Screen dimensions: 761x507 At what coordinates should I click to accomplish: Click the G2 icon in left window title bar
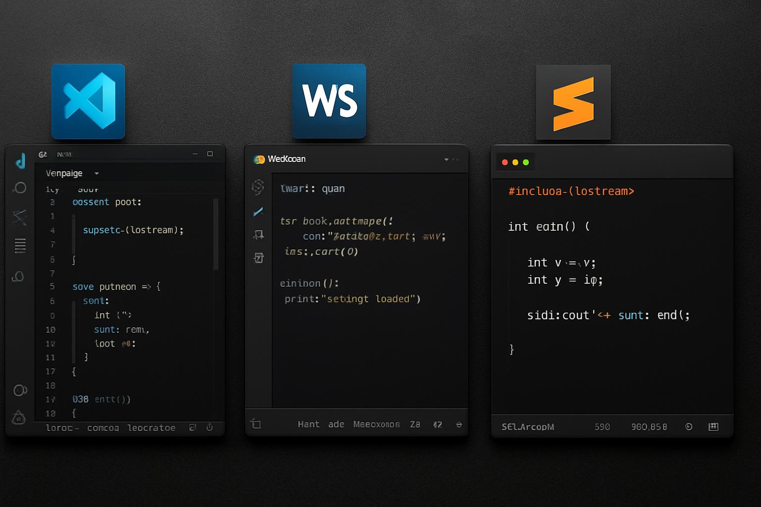[43, 154]
